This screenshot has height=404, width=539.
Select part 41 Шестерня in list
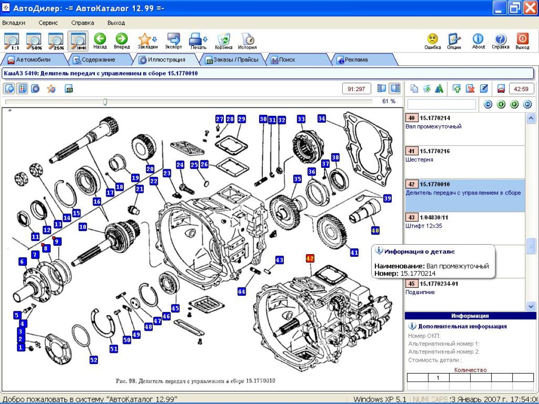[465, 162]
